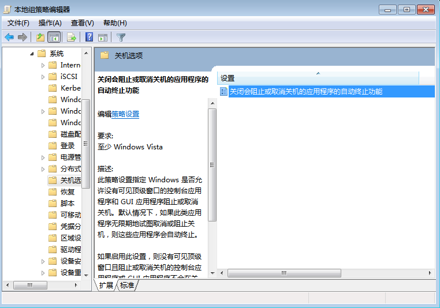Open the 帮助(H) menu
The width and height of the screenshot is (440, 308).
pyautogui.click(x=115, y=23)
